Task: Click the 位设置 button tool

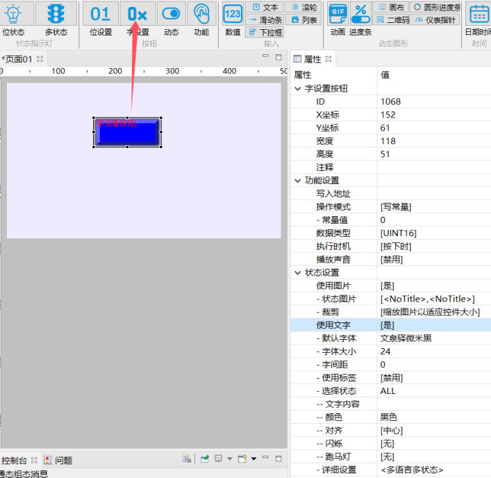Action: (101, 19)
